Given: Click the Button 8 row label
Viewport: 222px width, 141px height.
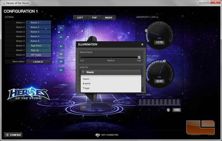Looking at the screenshot, I should pyautogui.click(x=20, y=55).
